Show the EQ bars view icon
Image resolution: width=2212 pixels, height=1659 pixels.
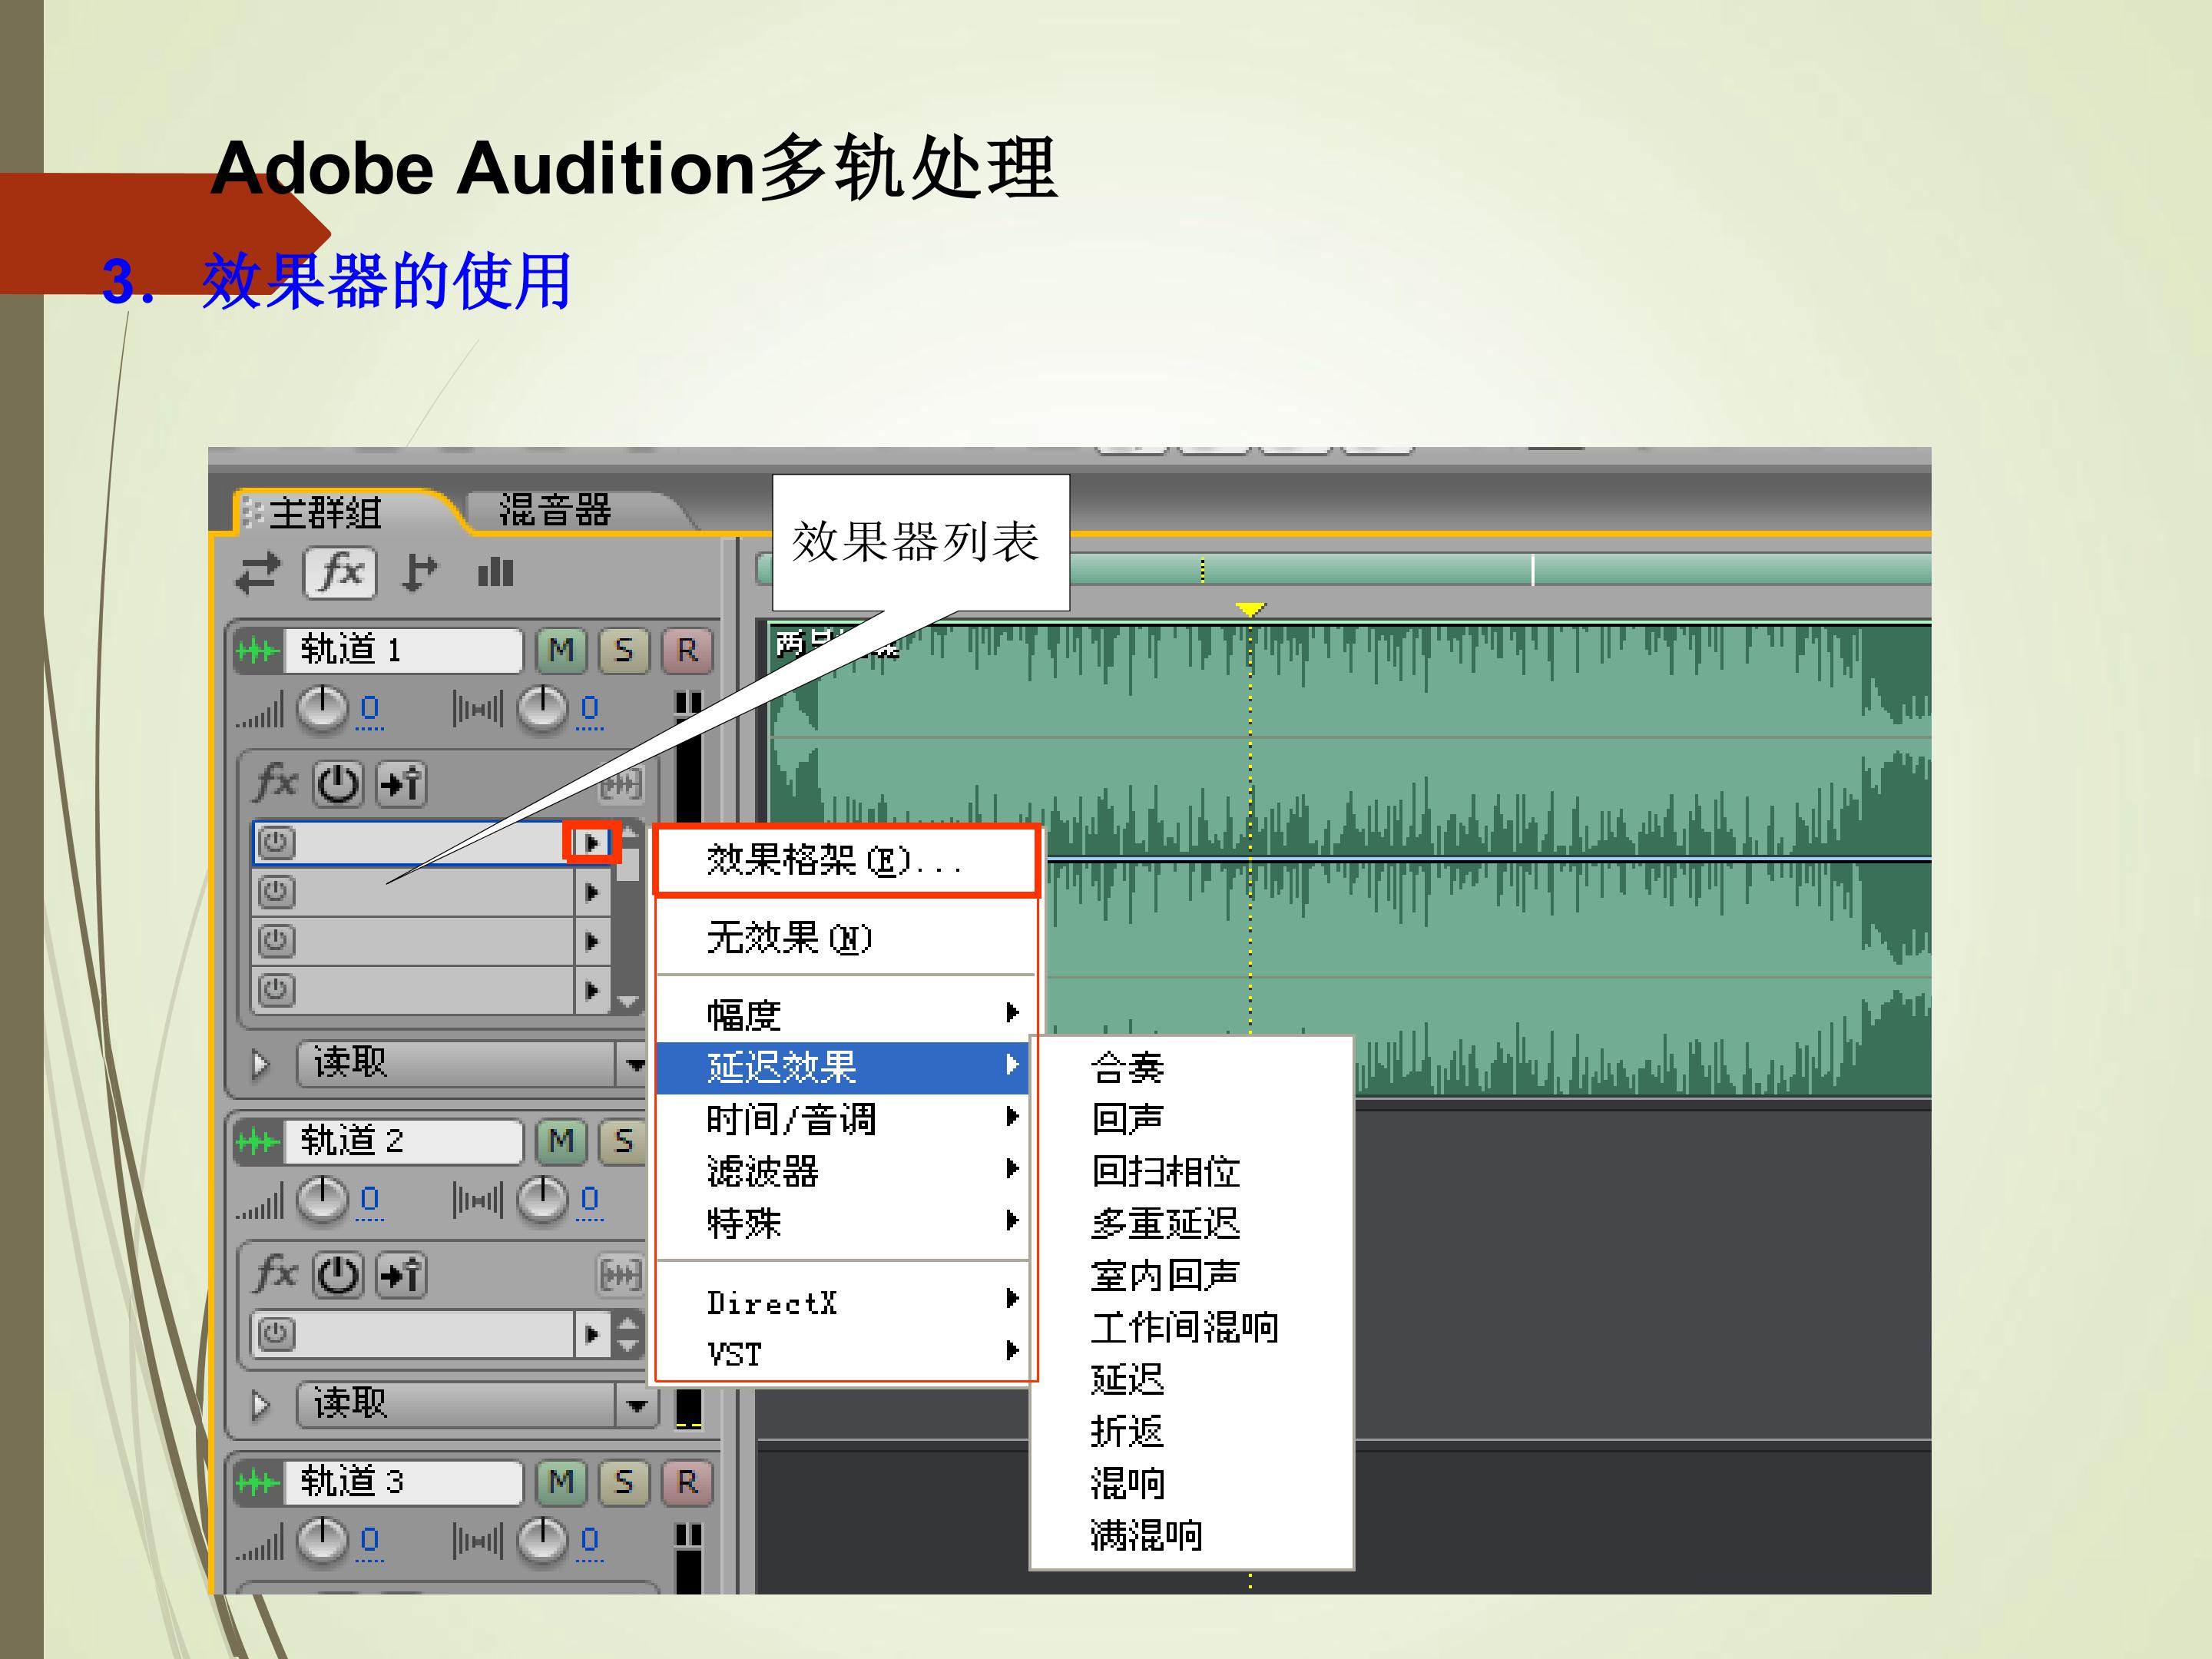click(x=495, y=573)
